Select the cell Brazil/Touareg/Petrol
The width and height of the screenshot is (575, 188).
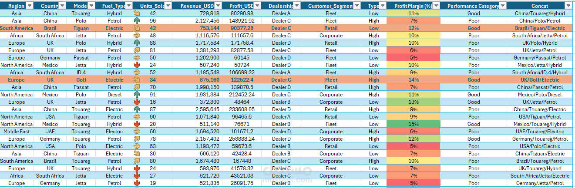pos(540,161)
